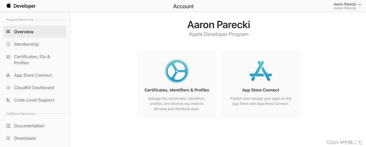366x147 pixels.
Task: Click the large gear certificates icon
Action: coord(177,71)
